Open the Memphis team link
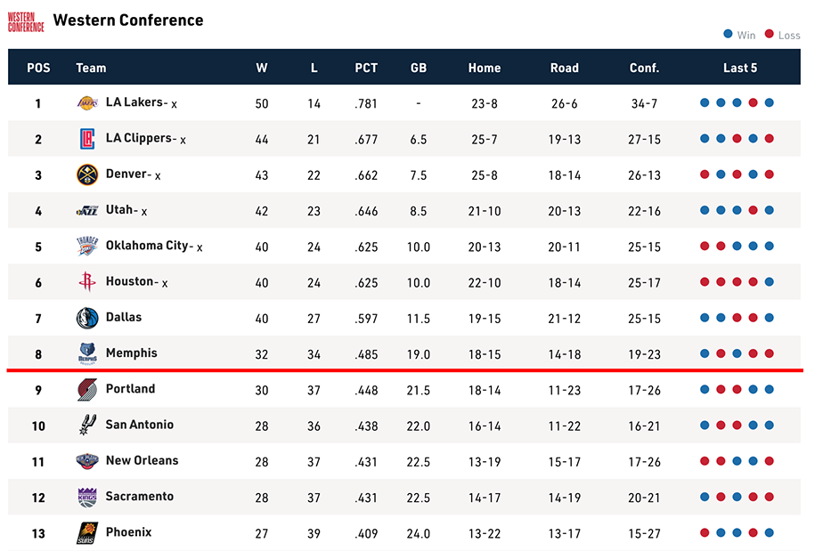Viewport: 815px width, 551px height. pos(132,353)
